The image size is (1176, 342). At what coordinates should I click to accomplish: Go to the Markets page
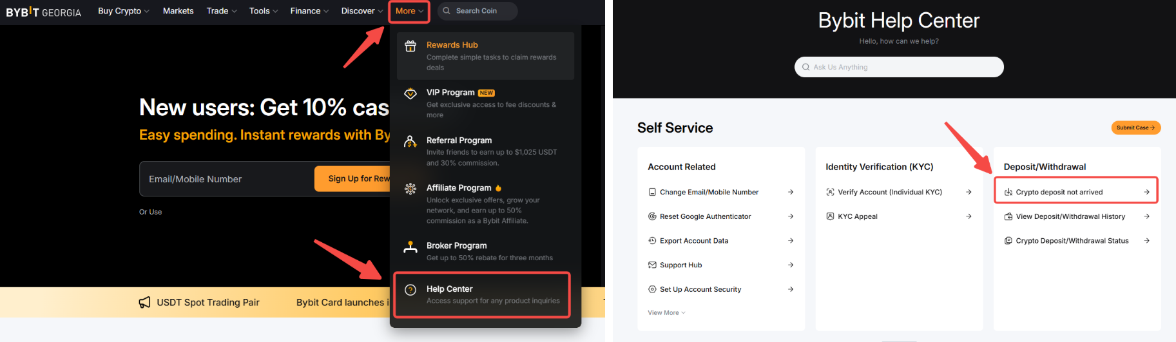178,11
